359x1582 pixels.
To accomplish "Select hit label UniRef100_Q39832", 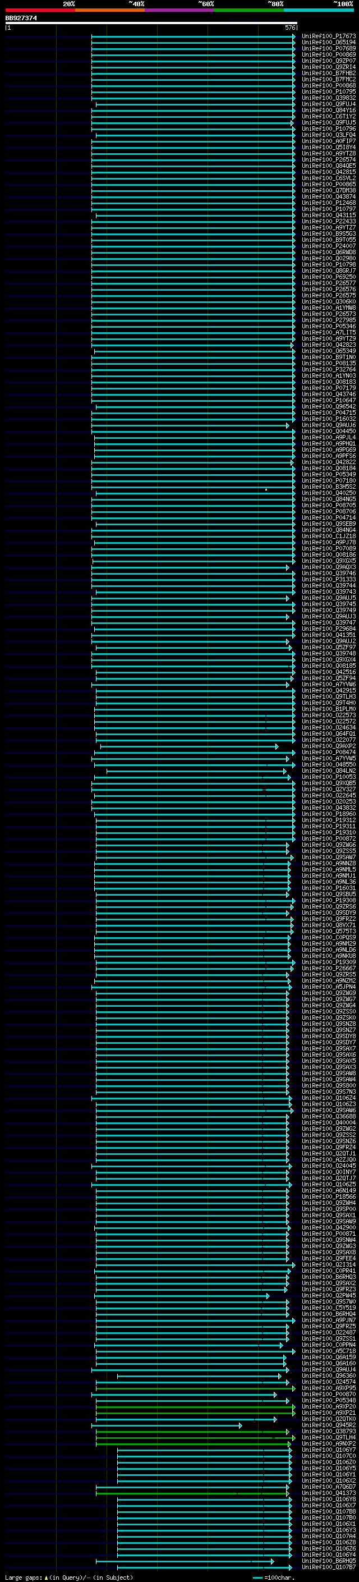I will click(x=329, y=98).
